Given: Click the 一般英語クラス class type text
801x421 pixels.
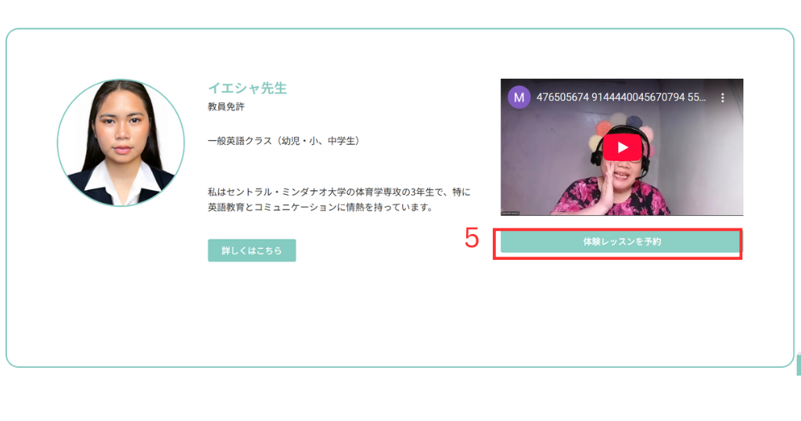Looking at the screenshot, I should pos(286,141).
